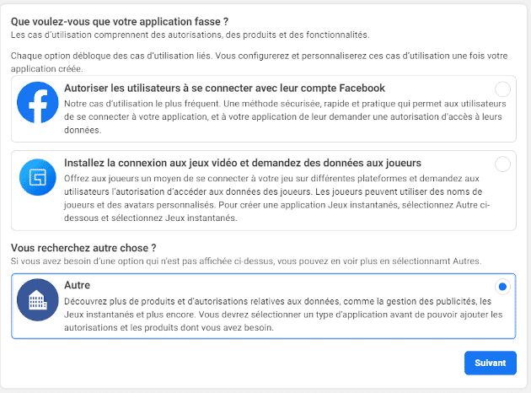Image resolution: width=531 pixels, height=393 pixels.
Task: Select the video game connection radio button
Action: click(503, 164)
